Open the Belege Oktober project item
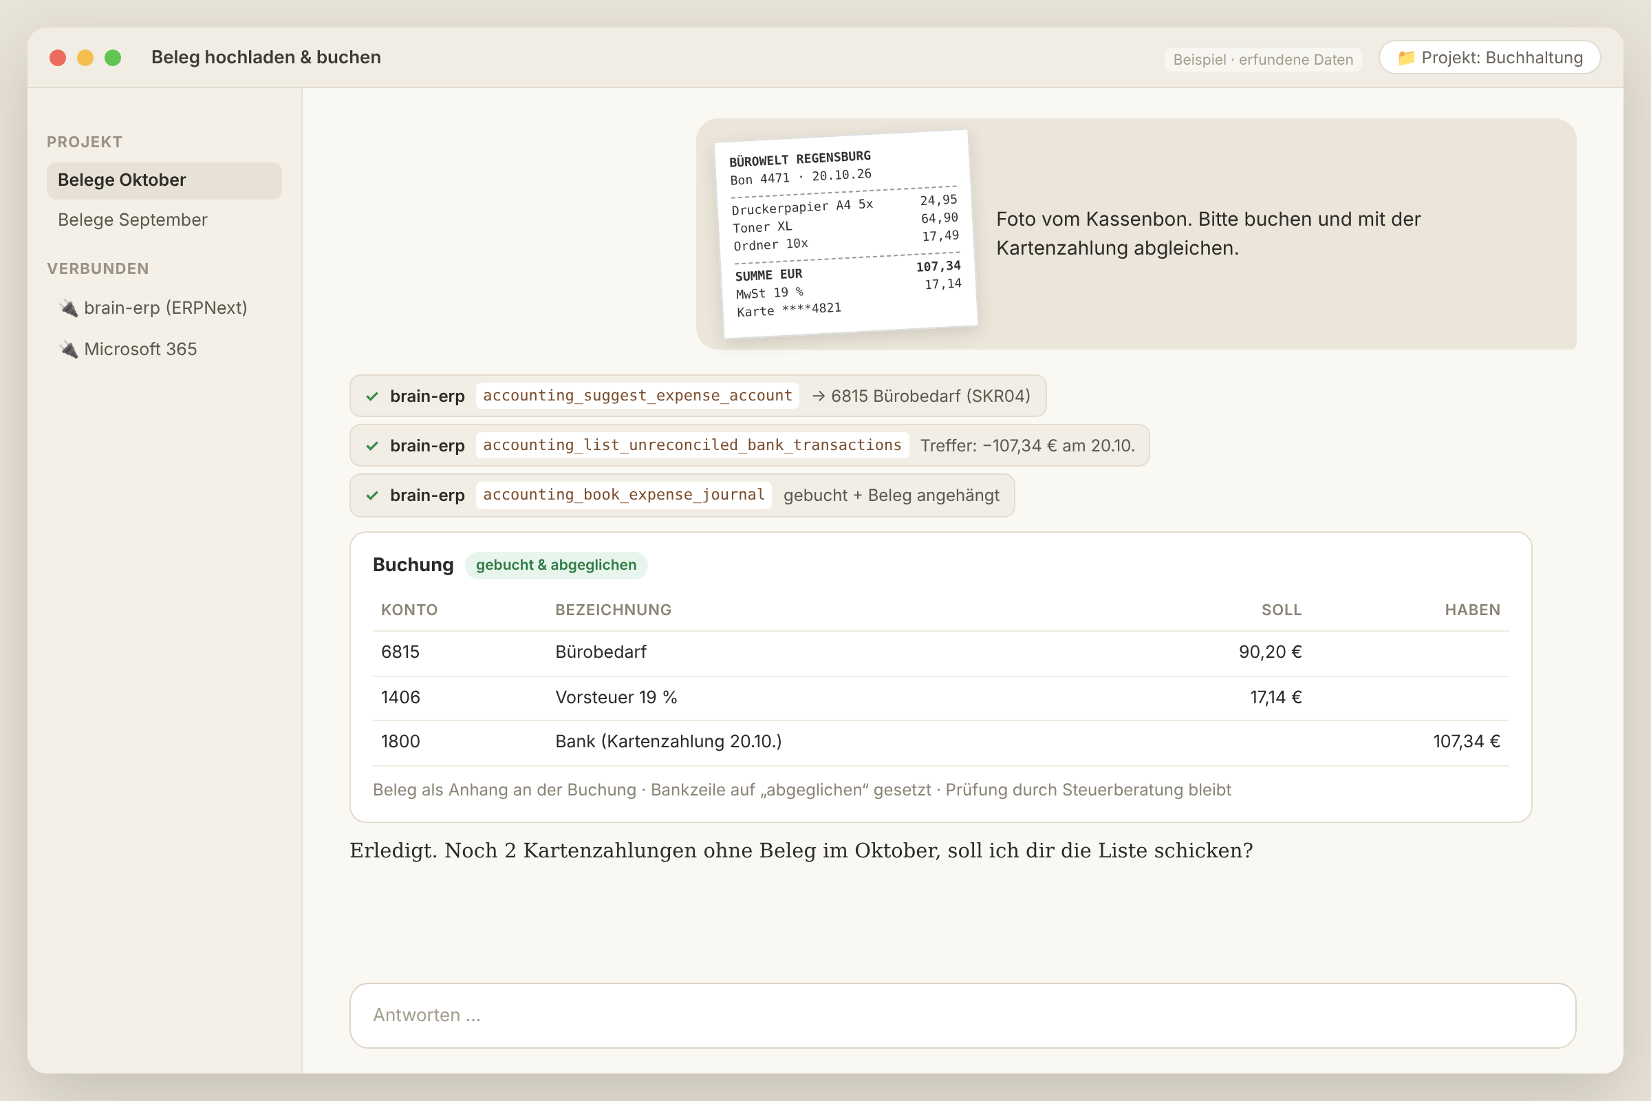The height and width of the screenshot is (1101, 1651). coord(164,180)
